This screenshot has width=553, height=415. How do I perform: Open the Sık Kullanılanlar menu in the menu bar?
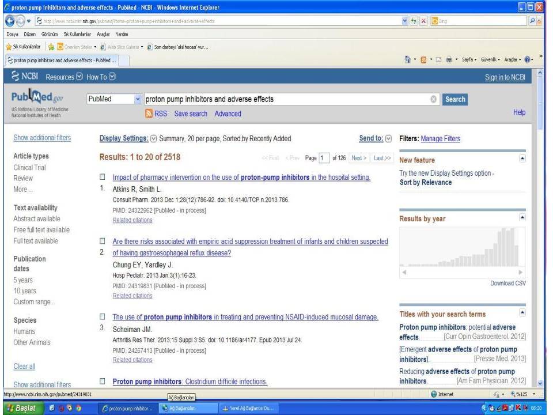pos(77,34)
